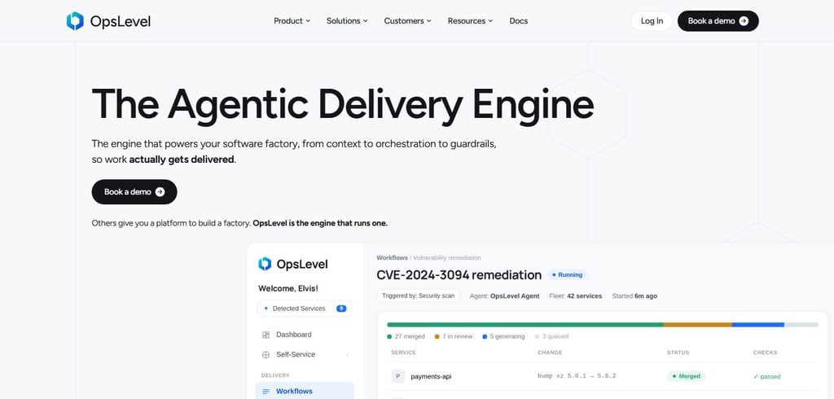Click the sparkle icon beside Detected Services
The image size is (834, 399).
pos(266,308)
